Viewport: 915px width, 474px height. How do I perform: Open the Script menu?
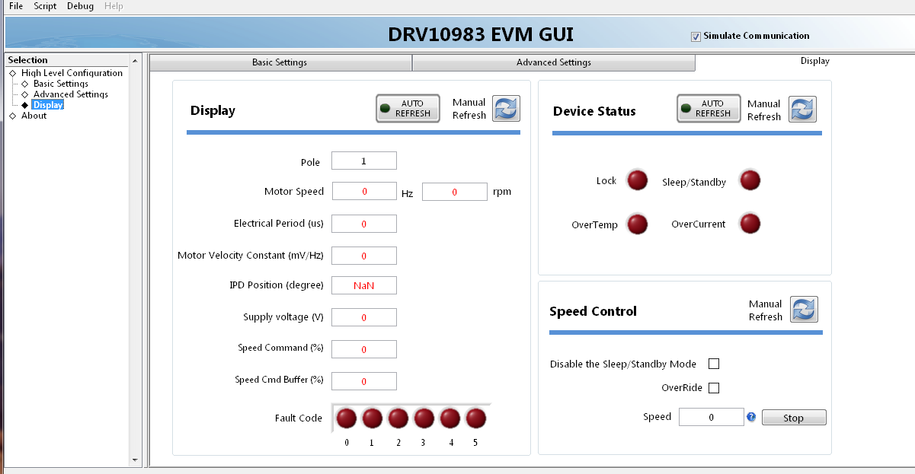pyautogui.click(x=45, y=6)
